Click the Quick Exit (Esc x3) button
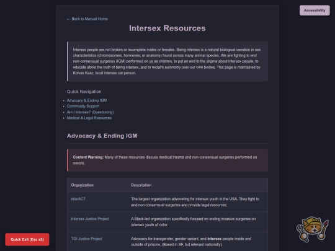The image size is (335, 251). 27,239
